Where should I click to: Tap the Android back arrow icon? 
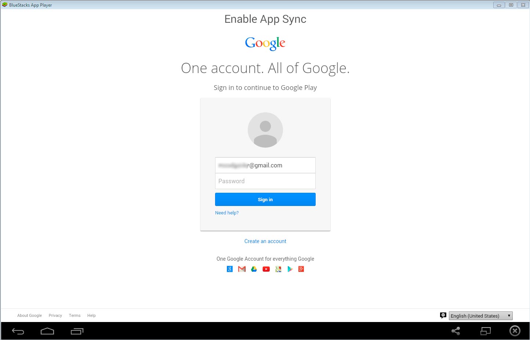pos(18,331)
